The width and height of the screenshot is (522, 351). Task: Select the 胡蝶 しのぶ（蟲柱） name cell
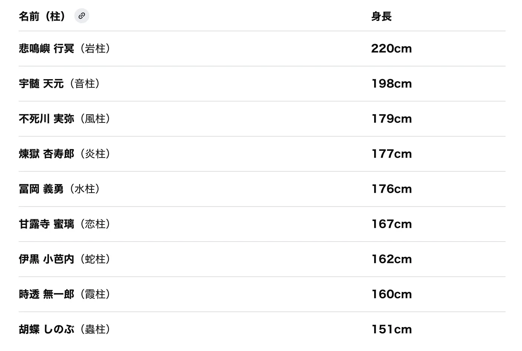point(65,329)
